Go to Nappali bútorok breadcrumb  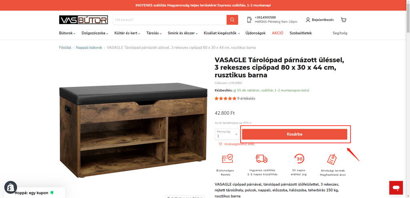[x=89, y=48]
